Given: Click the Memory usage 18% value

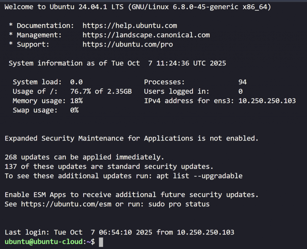Looking at the screenshot, I should coord(76,101).
